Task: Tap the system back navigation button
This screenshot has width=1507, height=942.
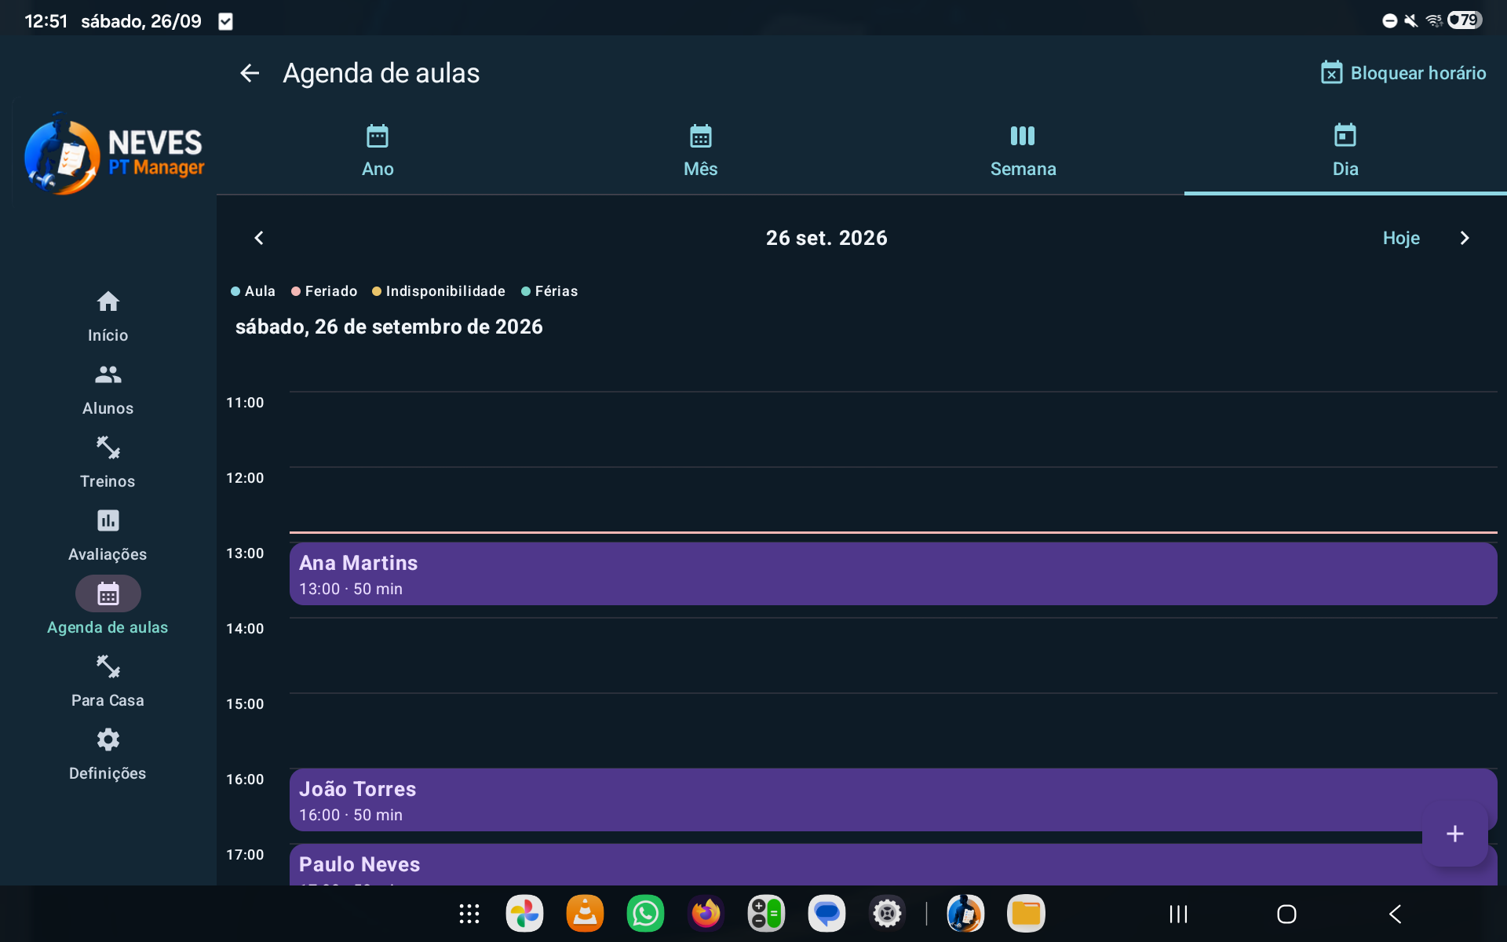Action: point(1395,914)
